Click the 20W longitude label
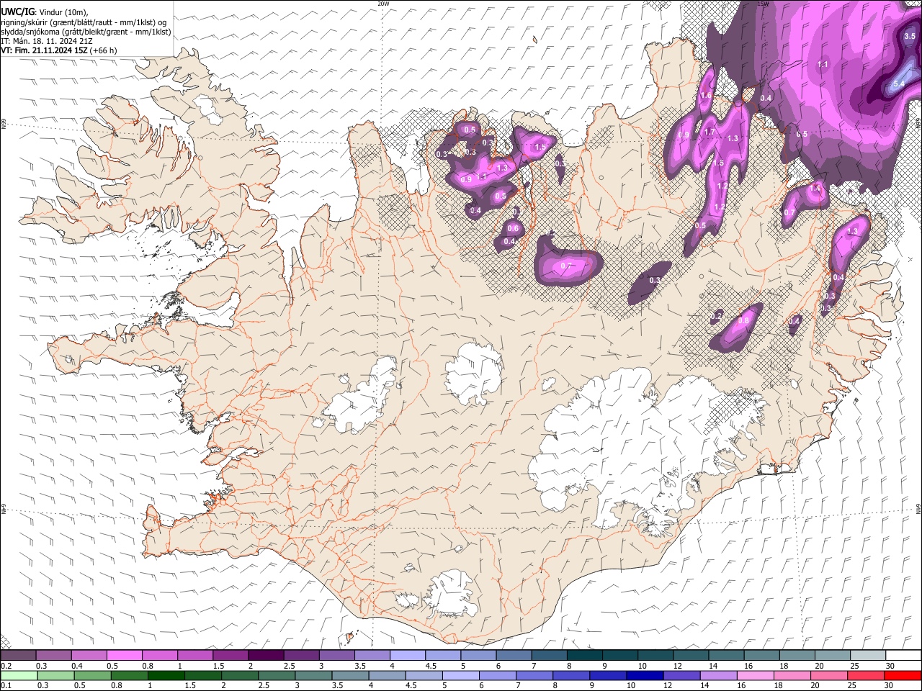The width and height of the screenshot is (922, 691). (x=383, y=4)
